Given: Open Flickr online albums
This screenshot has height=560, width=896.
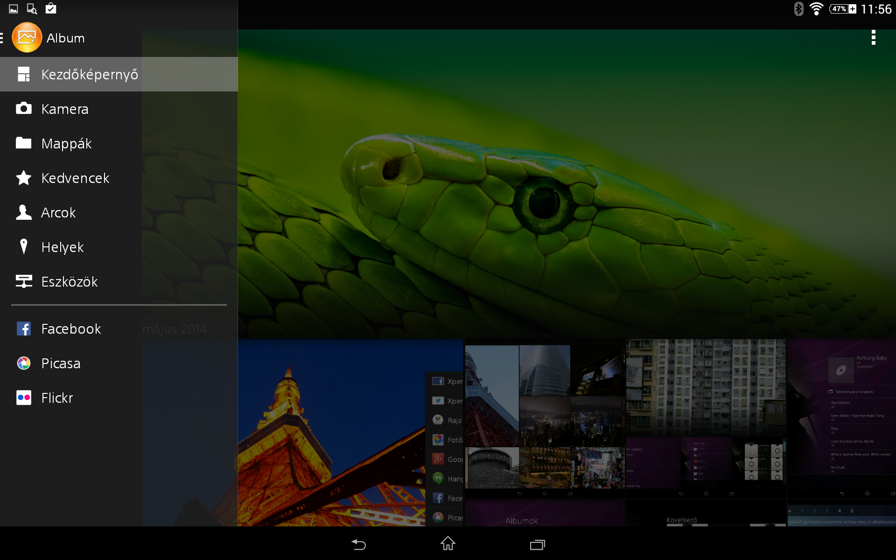Looking at the screenshot, I should coord(119,398).
